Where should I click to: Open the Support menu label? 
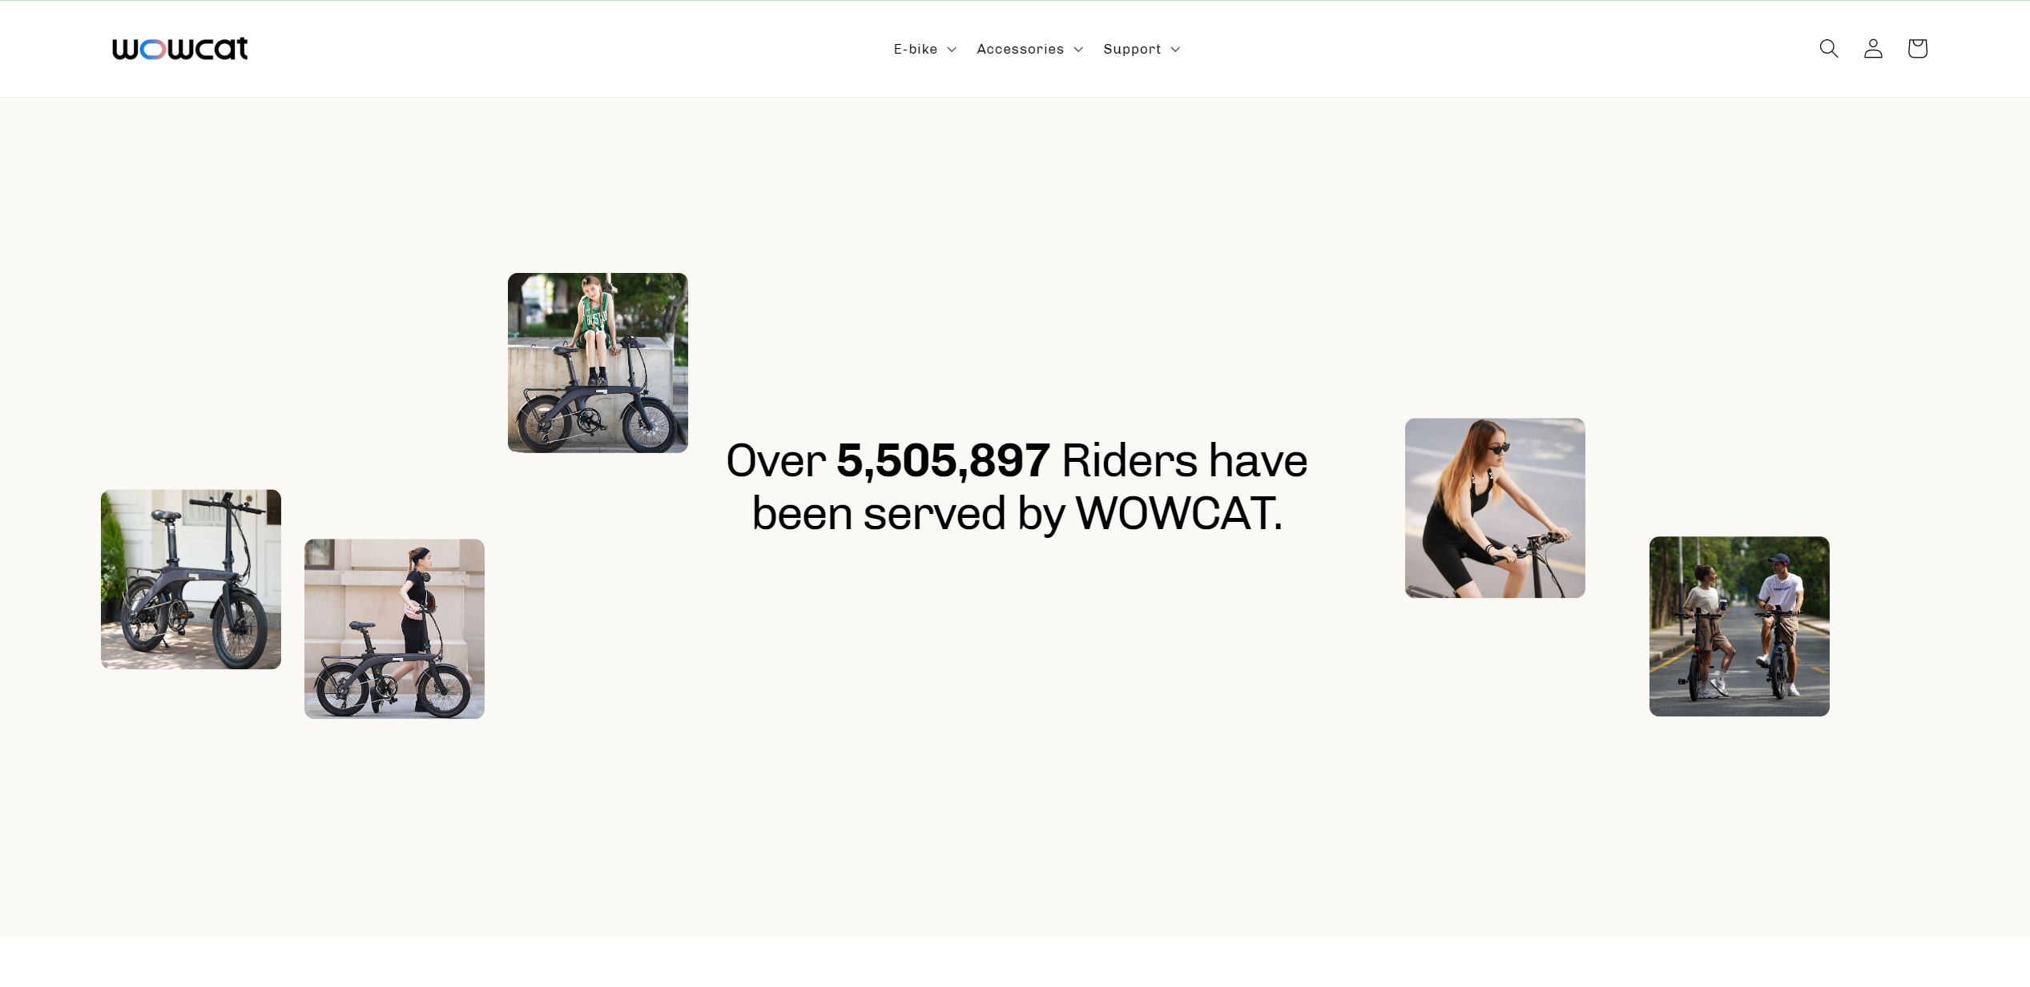pos(1131,50)
